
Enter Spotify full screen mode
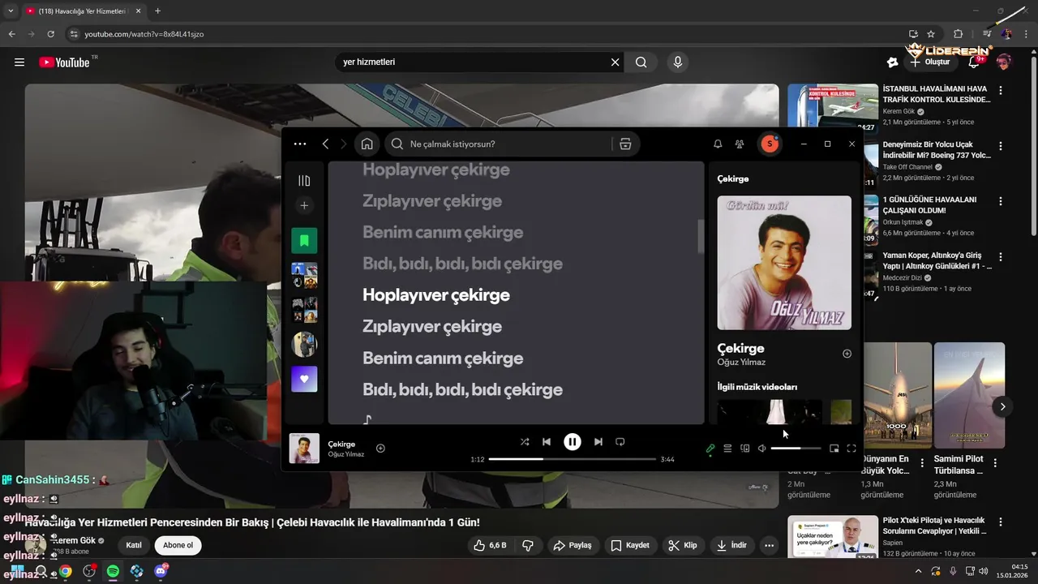click(851, 449)
